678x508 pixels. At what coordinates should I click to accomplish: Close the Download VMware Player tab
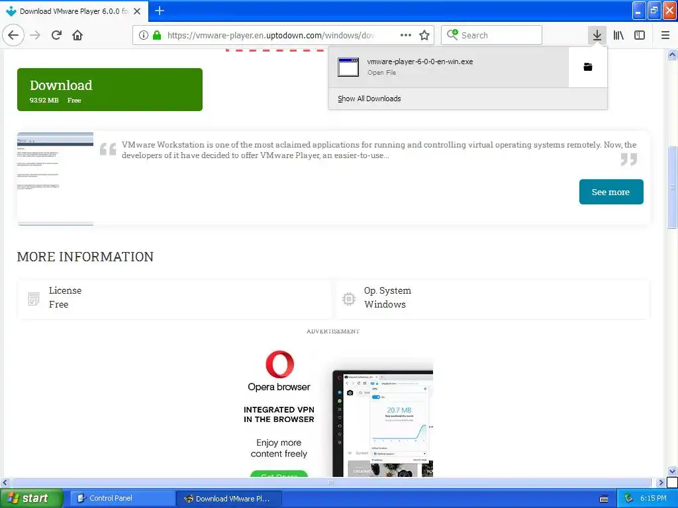click(x=137, y=11)
